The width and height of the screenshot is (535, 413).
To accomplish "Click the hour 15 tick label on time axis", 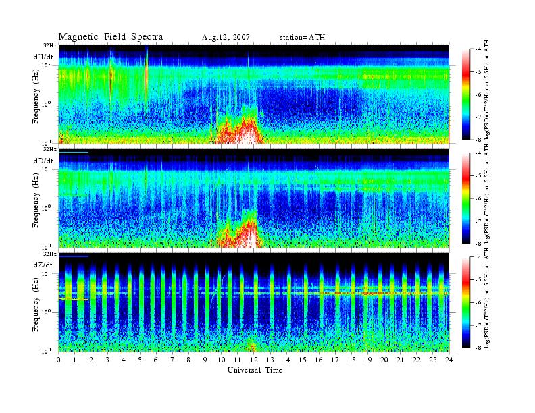I will pyautogui.click(x=303, y=360).
